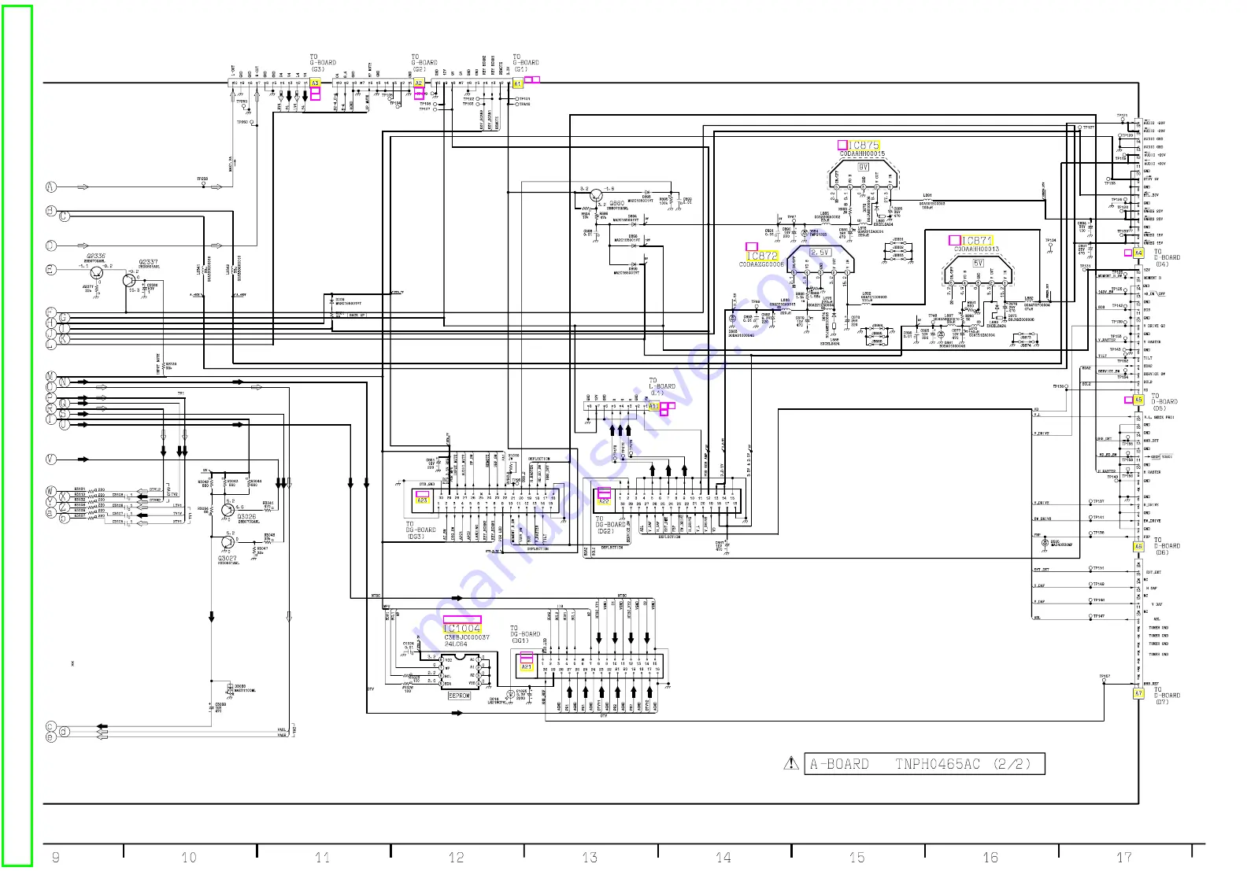Click the TO D-BOARD (D7) label

coord(1167,696)
